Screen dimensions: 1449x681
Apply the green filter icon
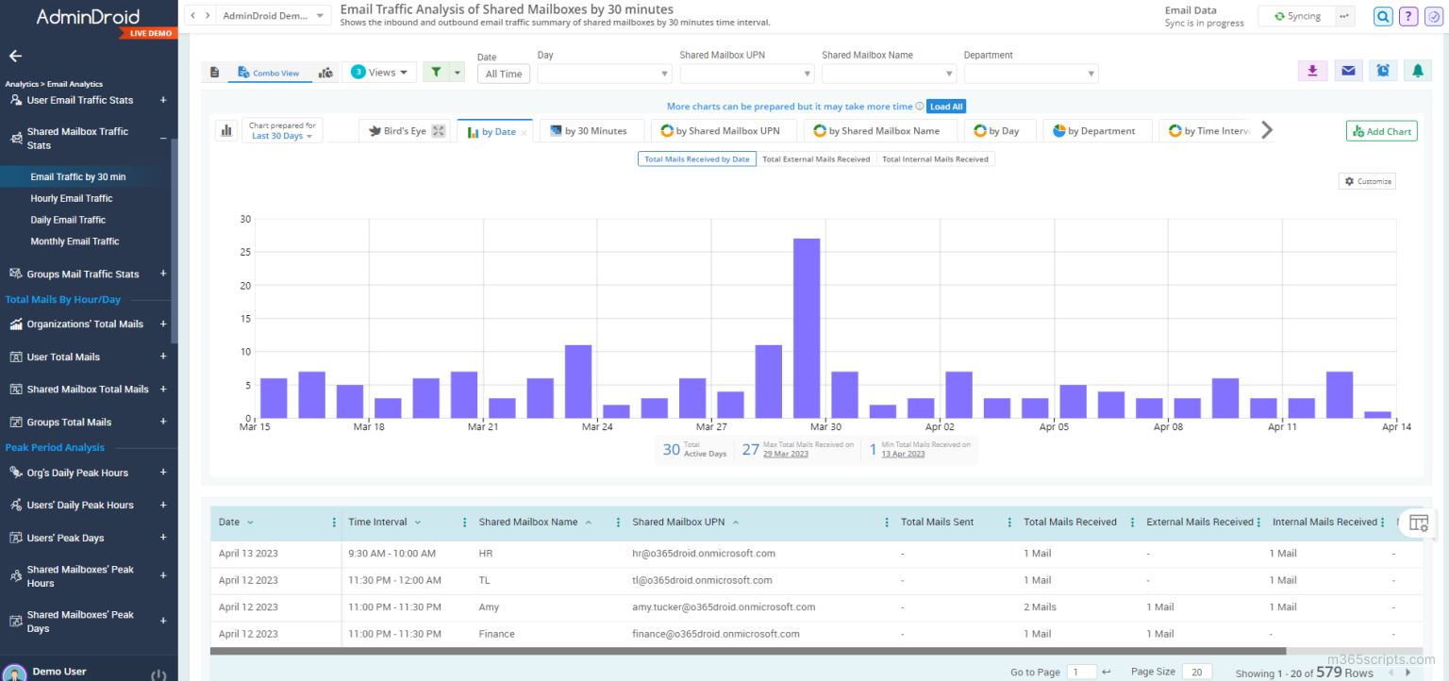tap(438, 71)
